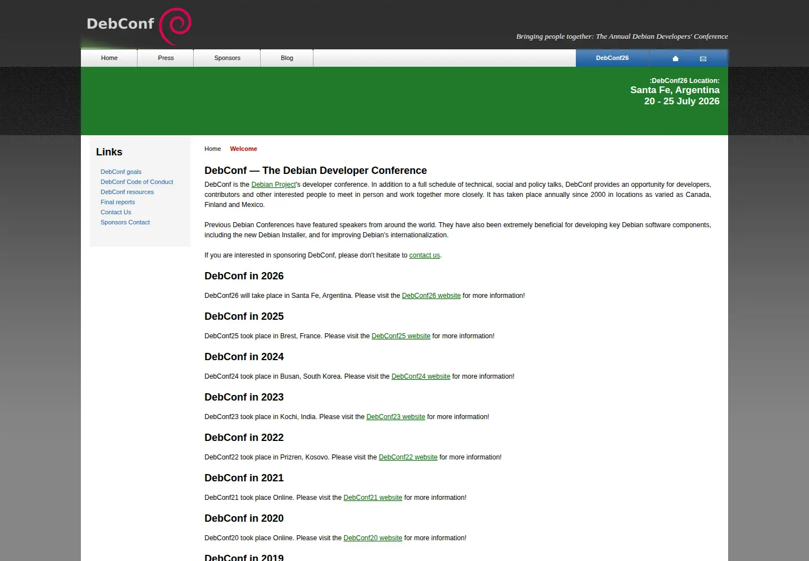The height and width of the screenshot is (561, 809).
Task: Open DebConf Code of Conduct link
Action: [137, 182]
